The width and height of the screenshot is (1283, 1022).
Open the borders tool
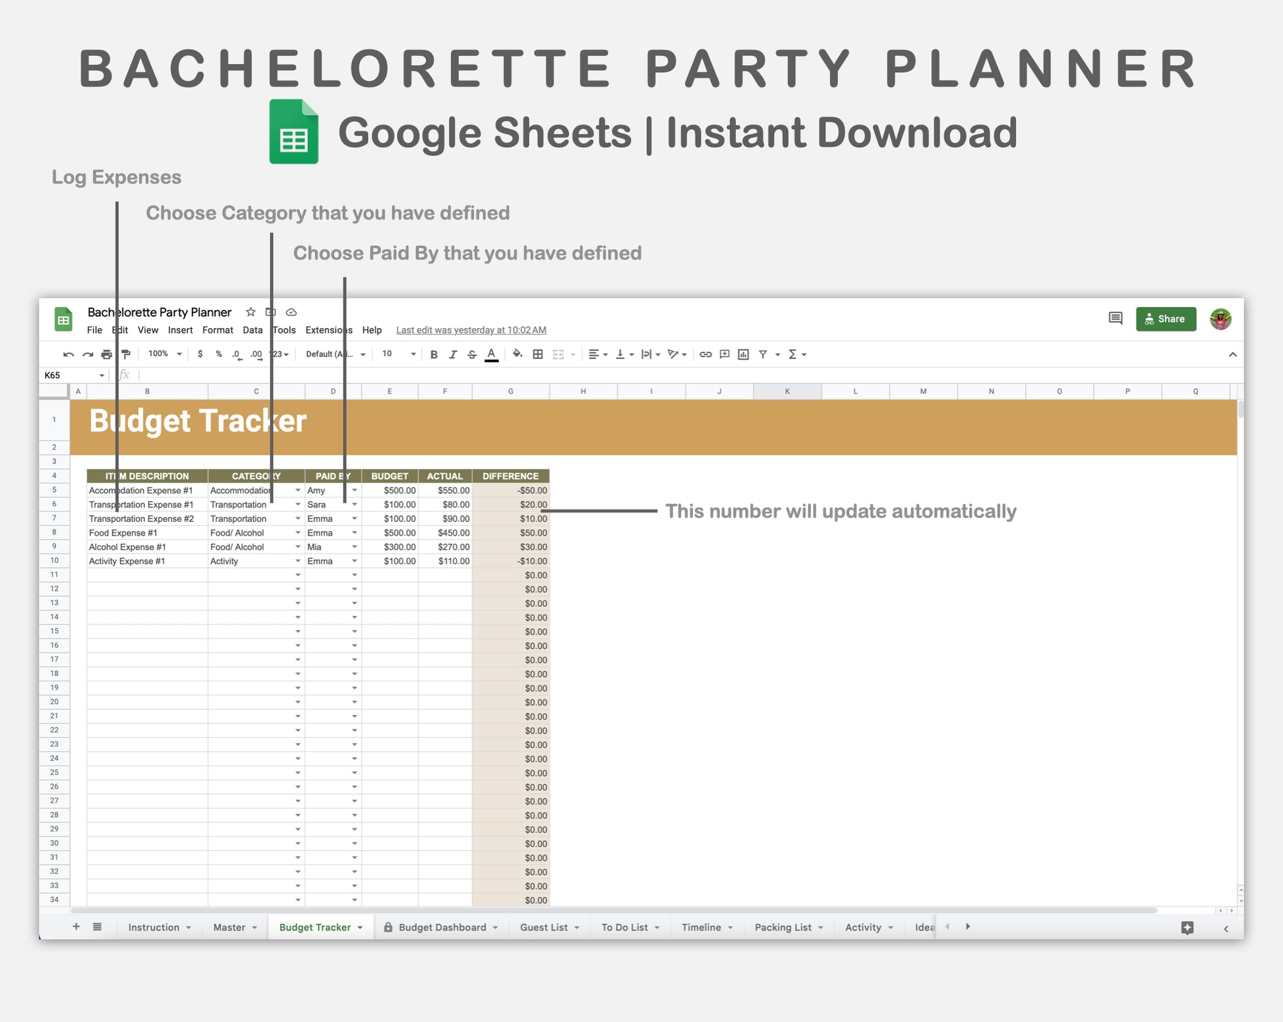pos(538,355)
